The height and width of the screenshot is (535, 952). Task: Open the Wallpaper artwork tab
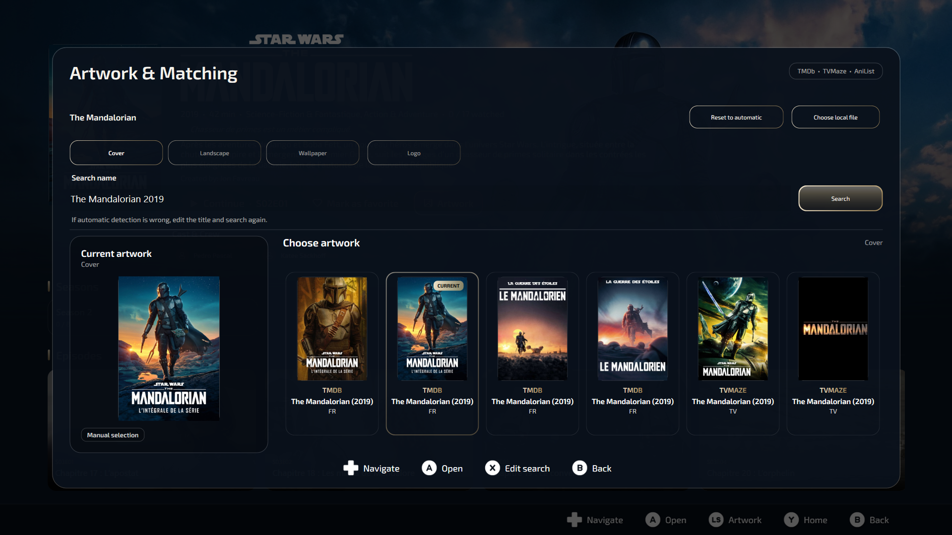pos(313,153)
